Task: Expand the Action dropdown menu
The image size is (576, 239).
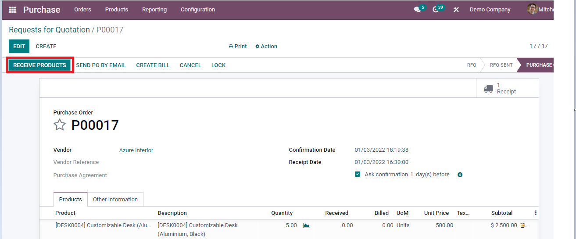Action: (x=266, y=46)
